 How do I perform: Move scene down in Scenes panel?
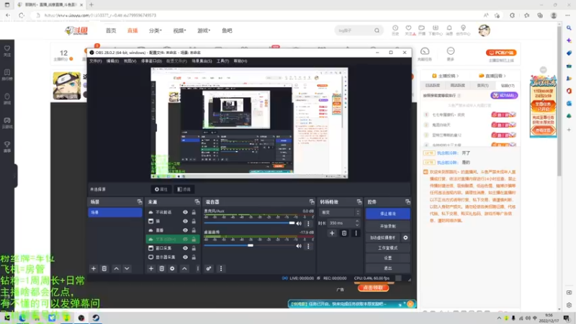point(127,269)
